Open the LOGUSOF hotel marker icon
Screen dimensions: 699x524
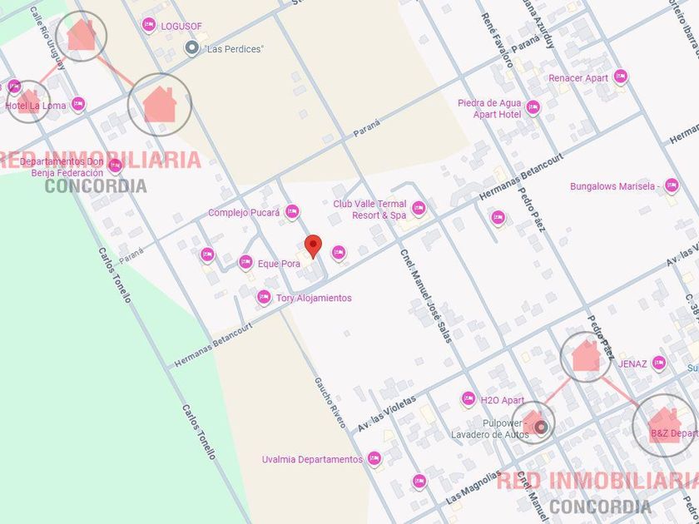point(148,26)
